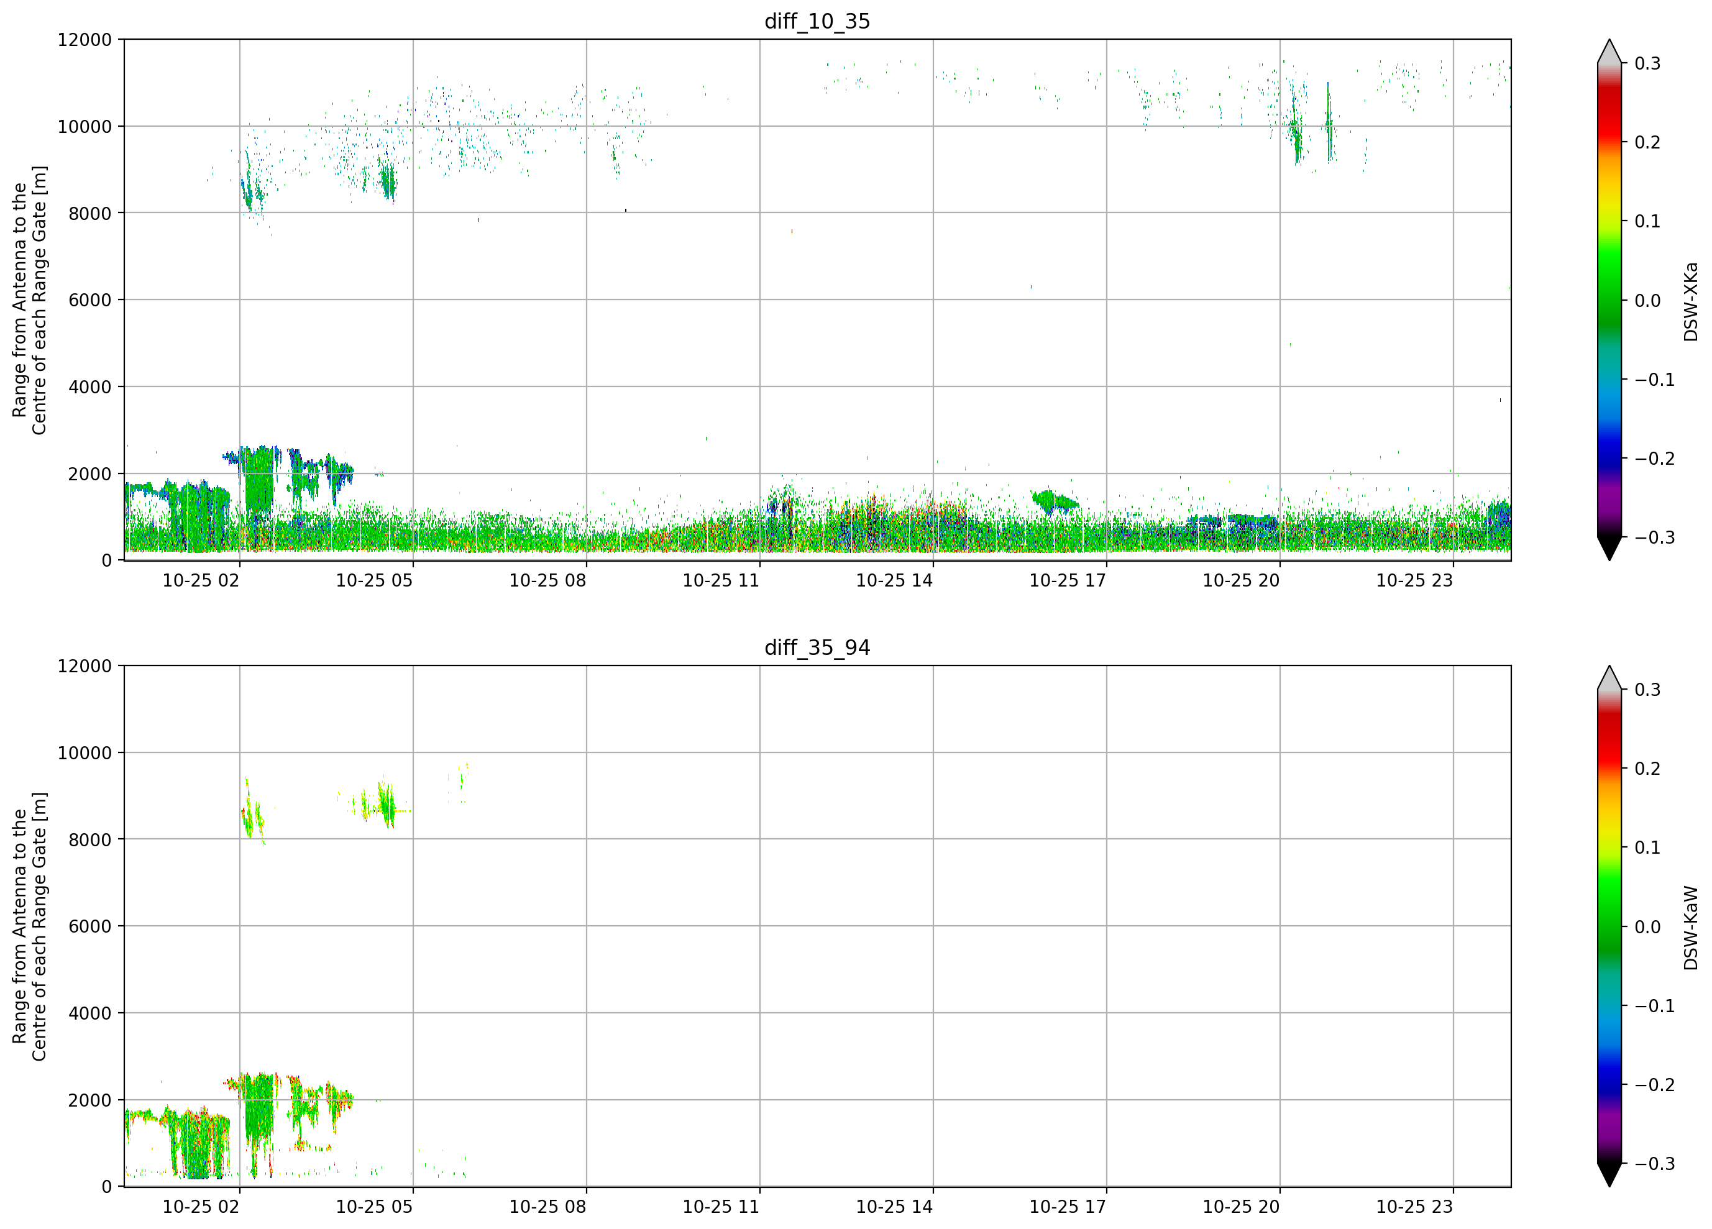Click the 0.3 tick on the DSW-KaW colorbar
1712x1229 pixels.
1648,690
